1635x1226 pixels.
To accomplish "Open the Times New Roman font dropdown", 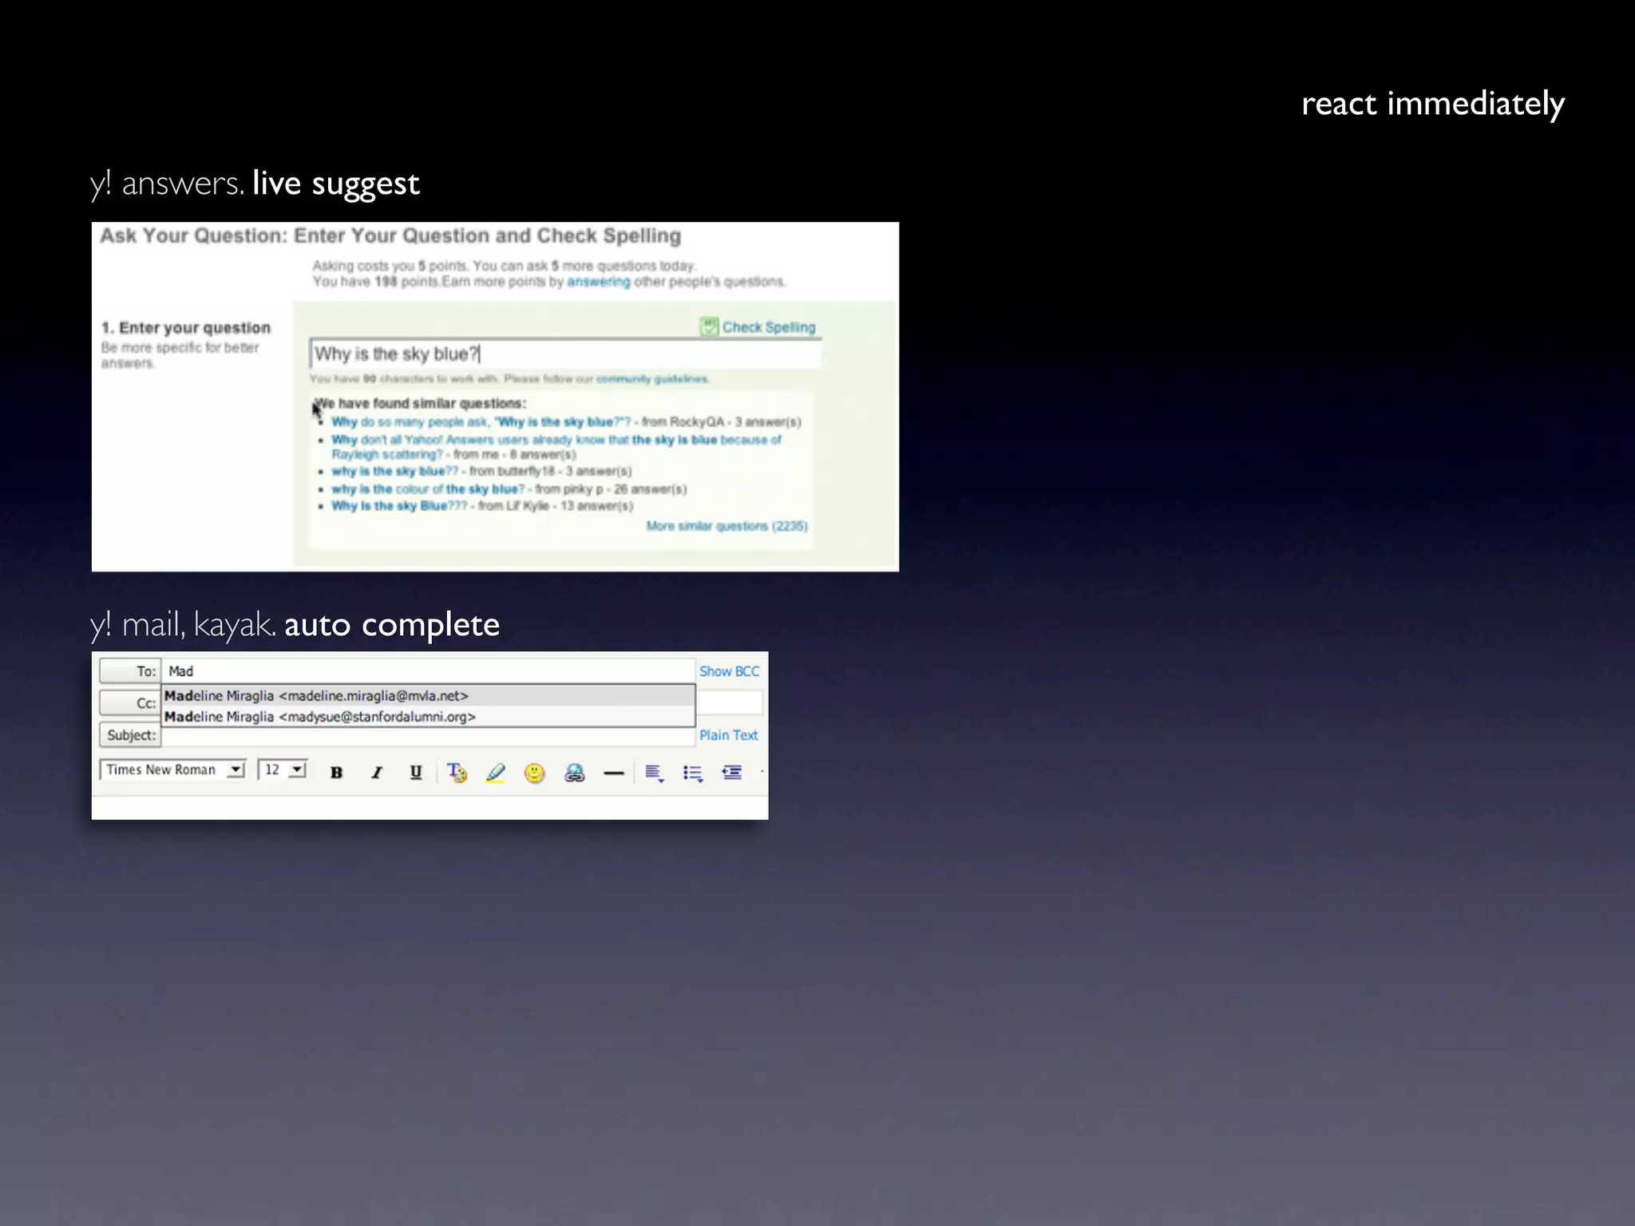I will (172, 769).
